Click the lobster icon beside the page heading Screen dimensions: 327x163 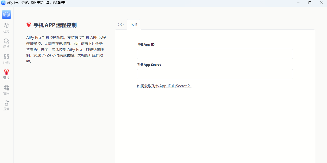pos(29,25)
